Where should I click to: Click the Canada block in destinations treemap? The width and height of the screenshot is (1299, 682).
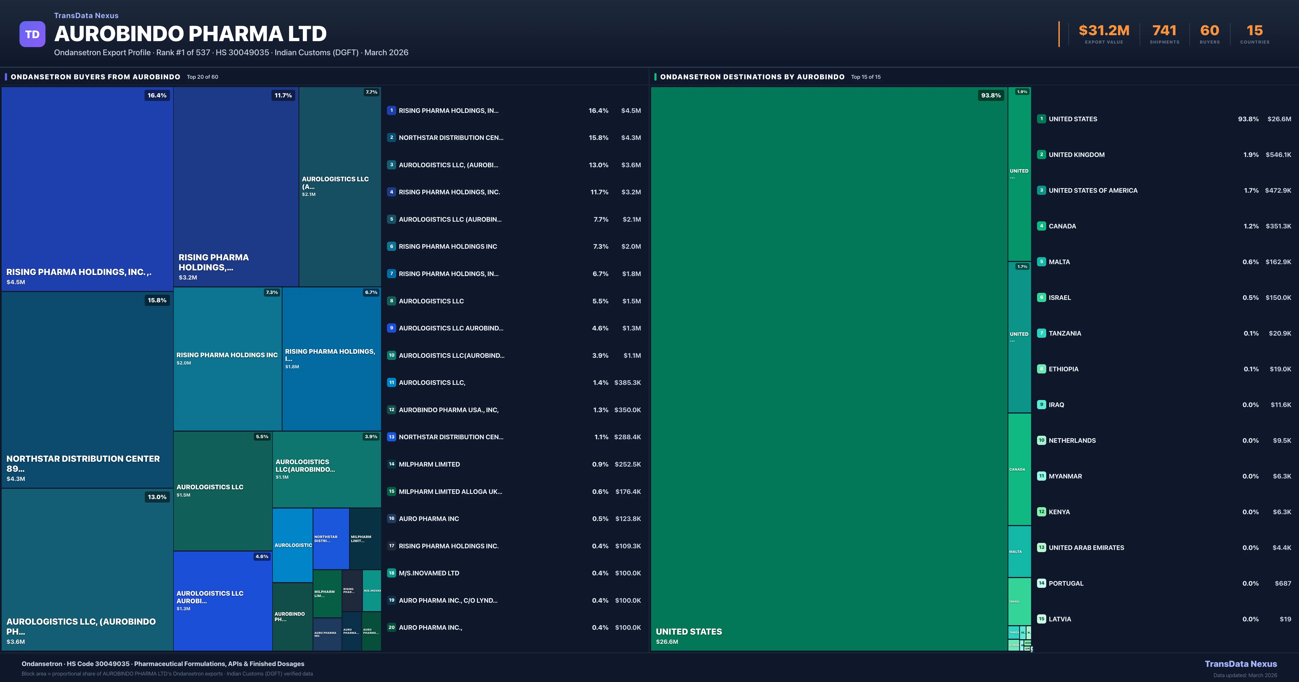(x=1019, y=469)
